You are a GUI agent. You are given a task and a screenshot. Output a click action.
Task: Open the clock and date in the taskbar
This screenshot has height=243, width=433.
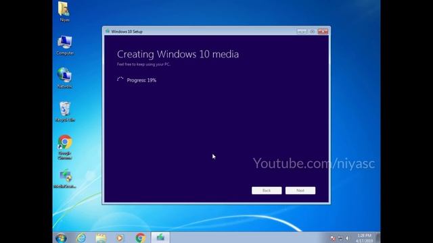click(364, 238)
